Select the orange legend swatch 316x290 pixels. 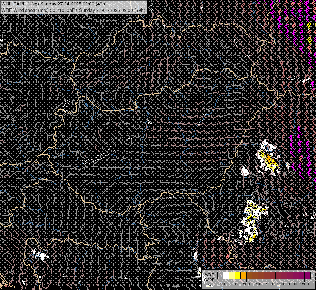pos(243,275)
